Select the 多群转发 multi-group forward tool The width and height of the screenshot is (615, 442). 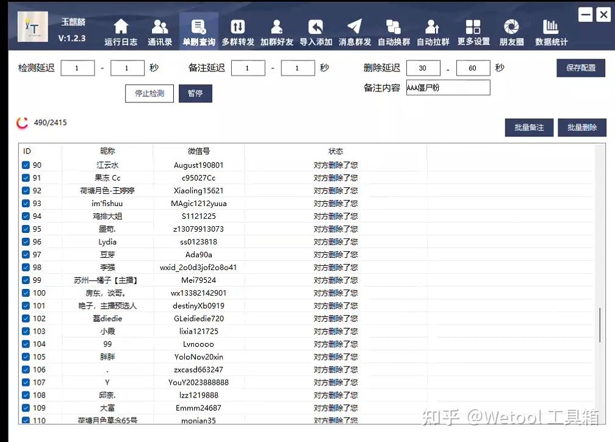237,29
